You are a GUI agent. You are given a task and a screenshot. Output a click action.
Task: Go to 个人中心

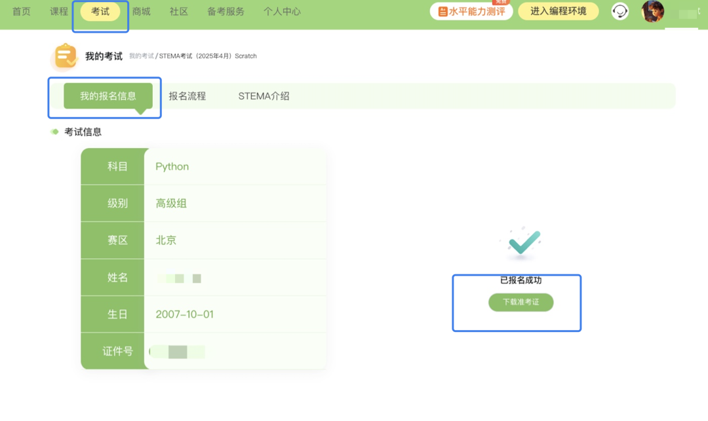point(282,12)
